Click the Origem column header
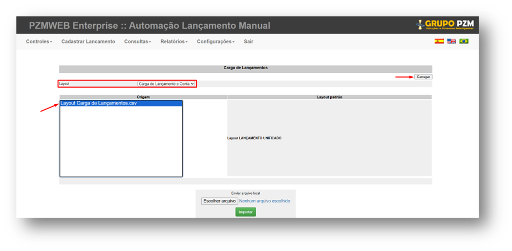Viewport: 512px width, 251px height. 143,97
